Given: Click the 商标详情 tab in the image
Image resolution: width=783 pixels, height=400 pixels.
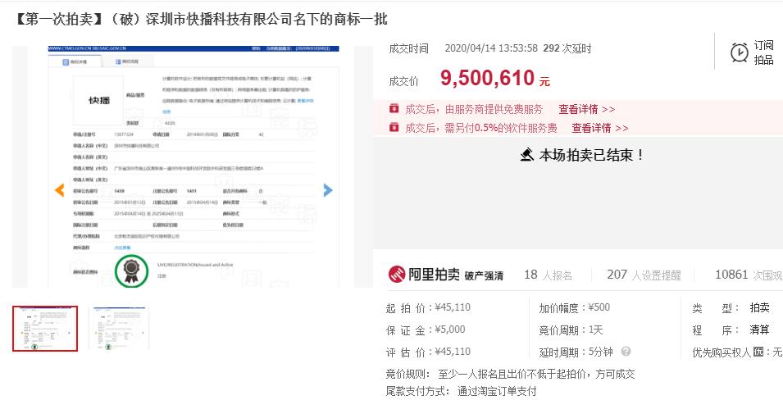Looking at the screenshot, I should (75, 62).
